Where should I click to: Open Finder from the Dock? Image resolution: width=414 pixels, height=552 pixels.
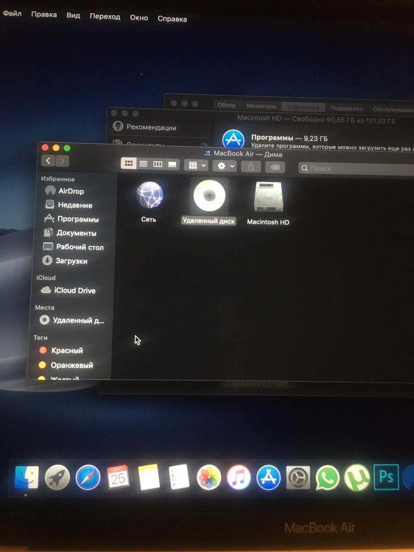(27, 477)
